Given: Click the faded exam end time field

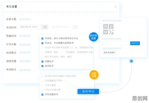Looking at the screenshot, I should pos(61,27).
